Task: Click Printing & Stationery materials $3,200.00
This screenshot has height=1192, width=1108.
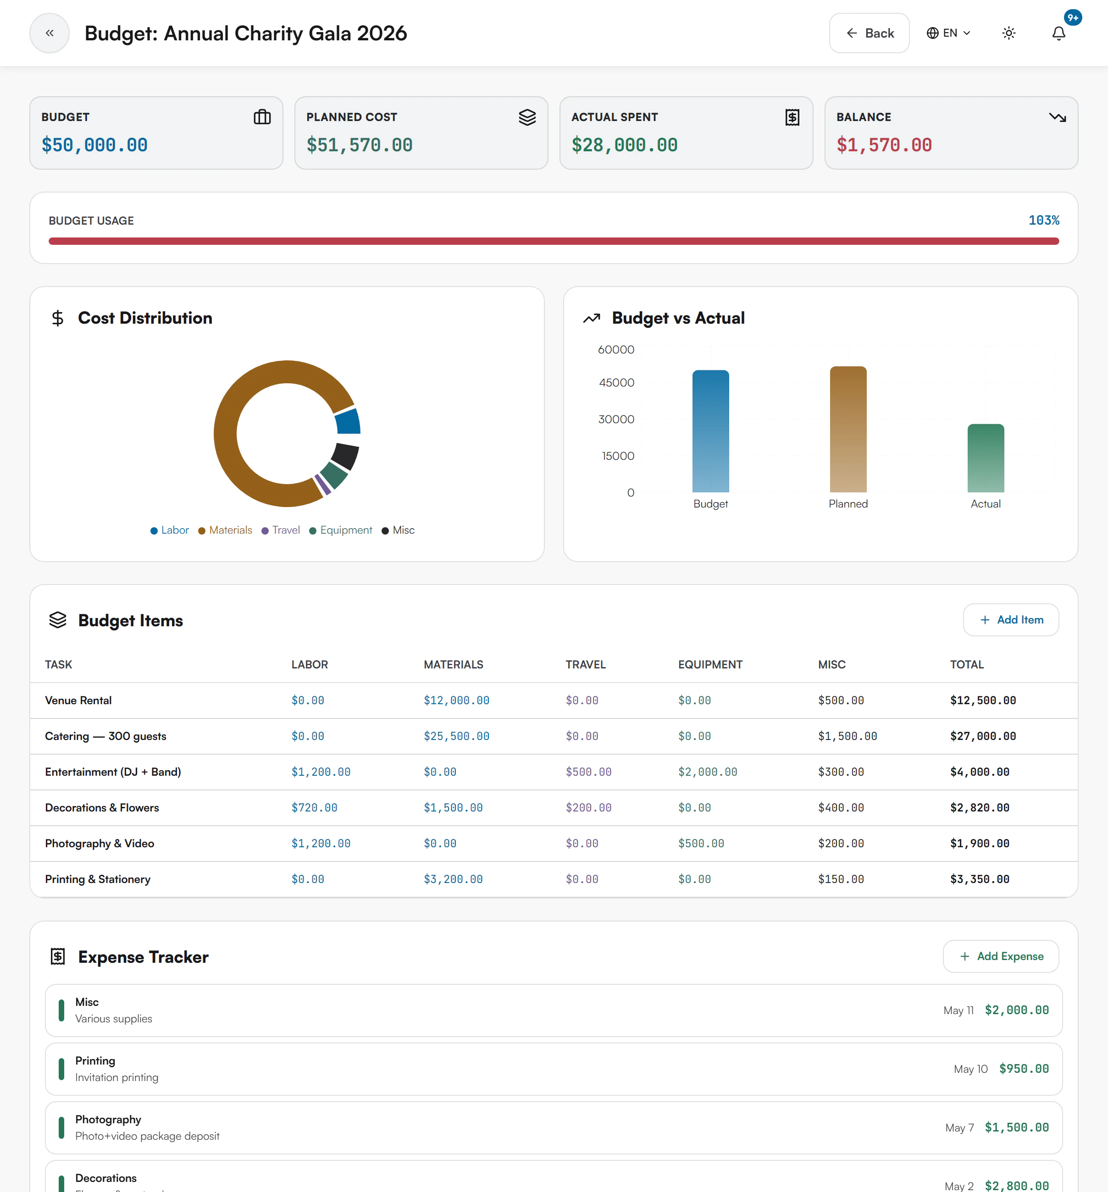Action: click(453, 879)
